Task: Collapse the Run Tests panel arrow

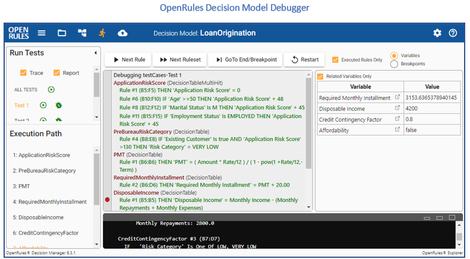Action: pos(96,53)
